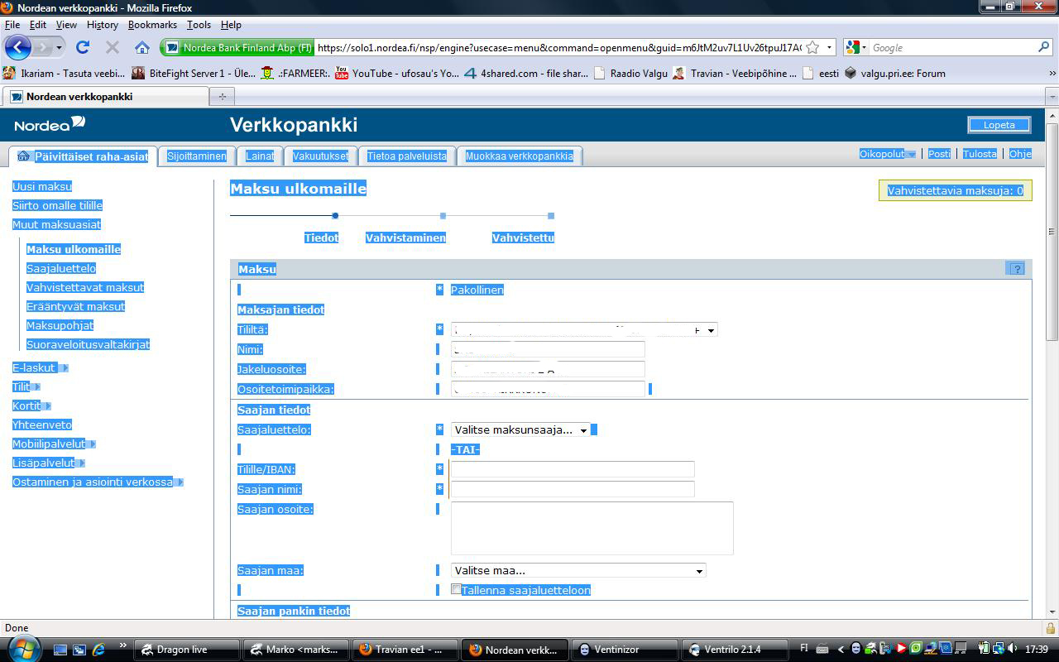
Task: Open Vahvistettavat maksut link
Action: coord(85,287)
